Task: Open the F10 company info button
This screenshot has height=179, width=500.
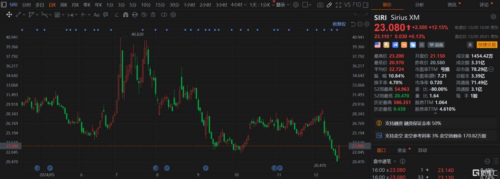Action: point(357,5)
